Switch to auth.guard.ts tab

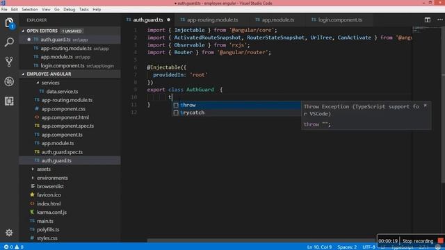point(148,20)
